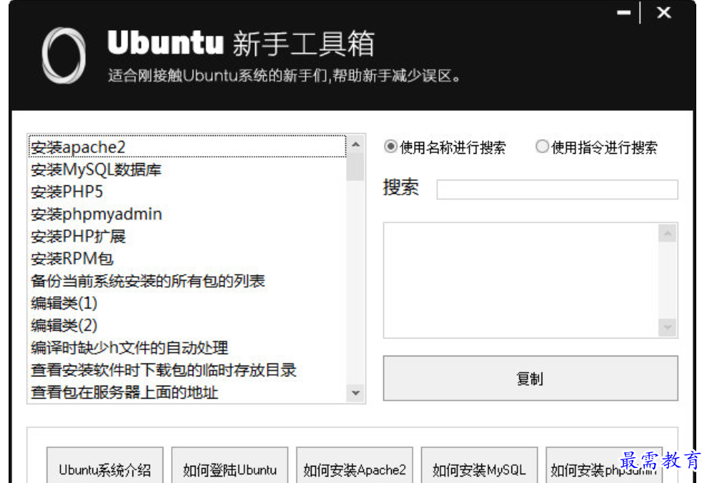The width and height of the screenshot is (707, 483).
Task: Click inside the command output text area
Action: coord(520,280)
